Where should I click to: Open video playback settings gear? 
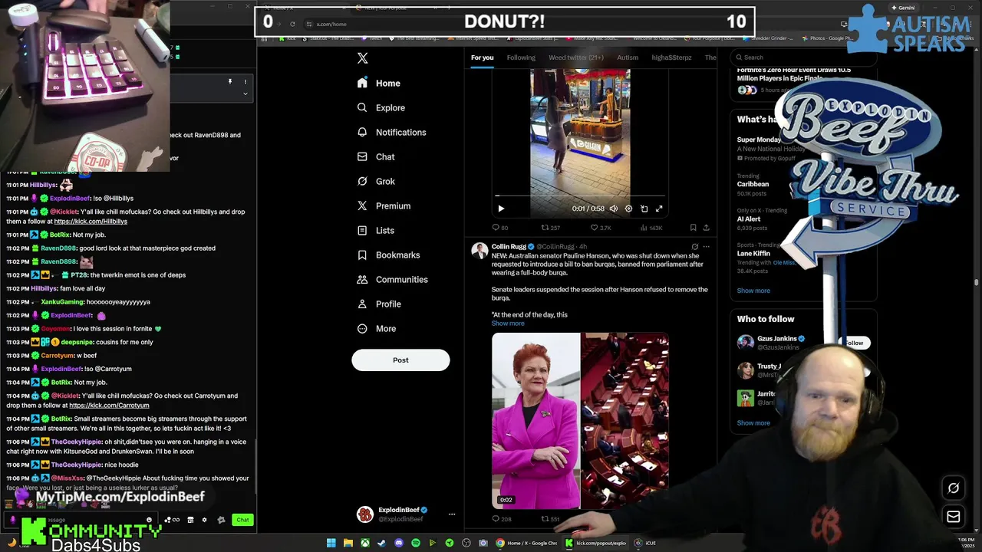(x=628, y=209)
